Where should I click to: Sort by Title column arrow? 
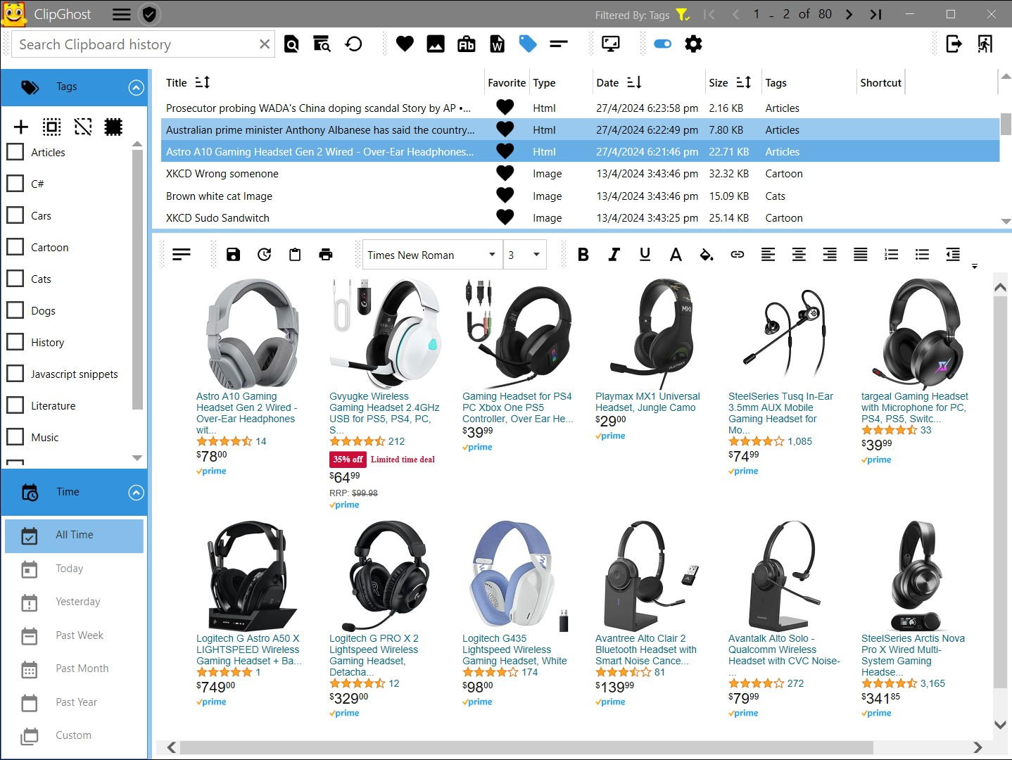203,82
